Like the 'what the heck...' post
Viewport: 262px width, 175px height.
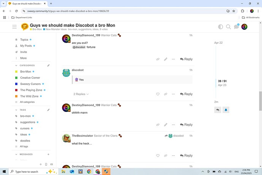[158, 156]
